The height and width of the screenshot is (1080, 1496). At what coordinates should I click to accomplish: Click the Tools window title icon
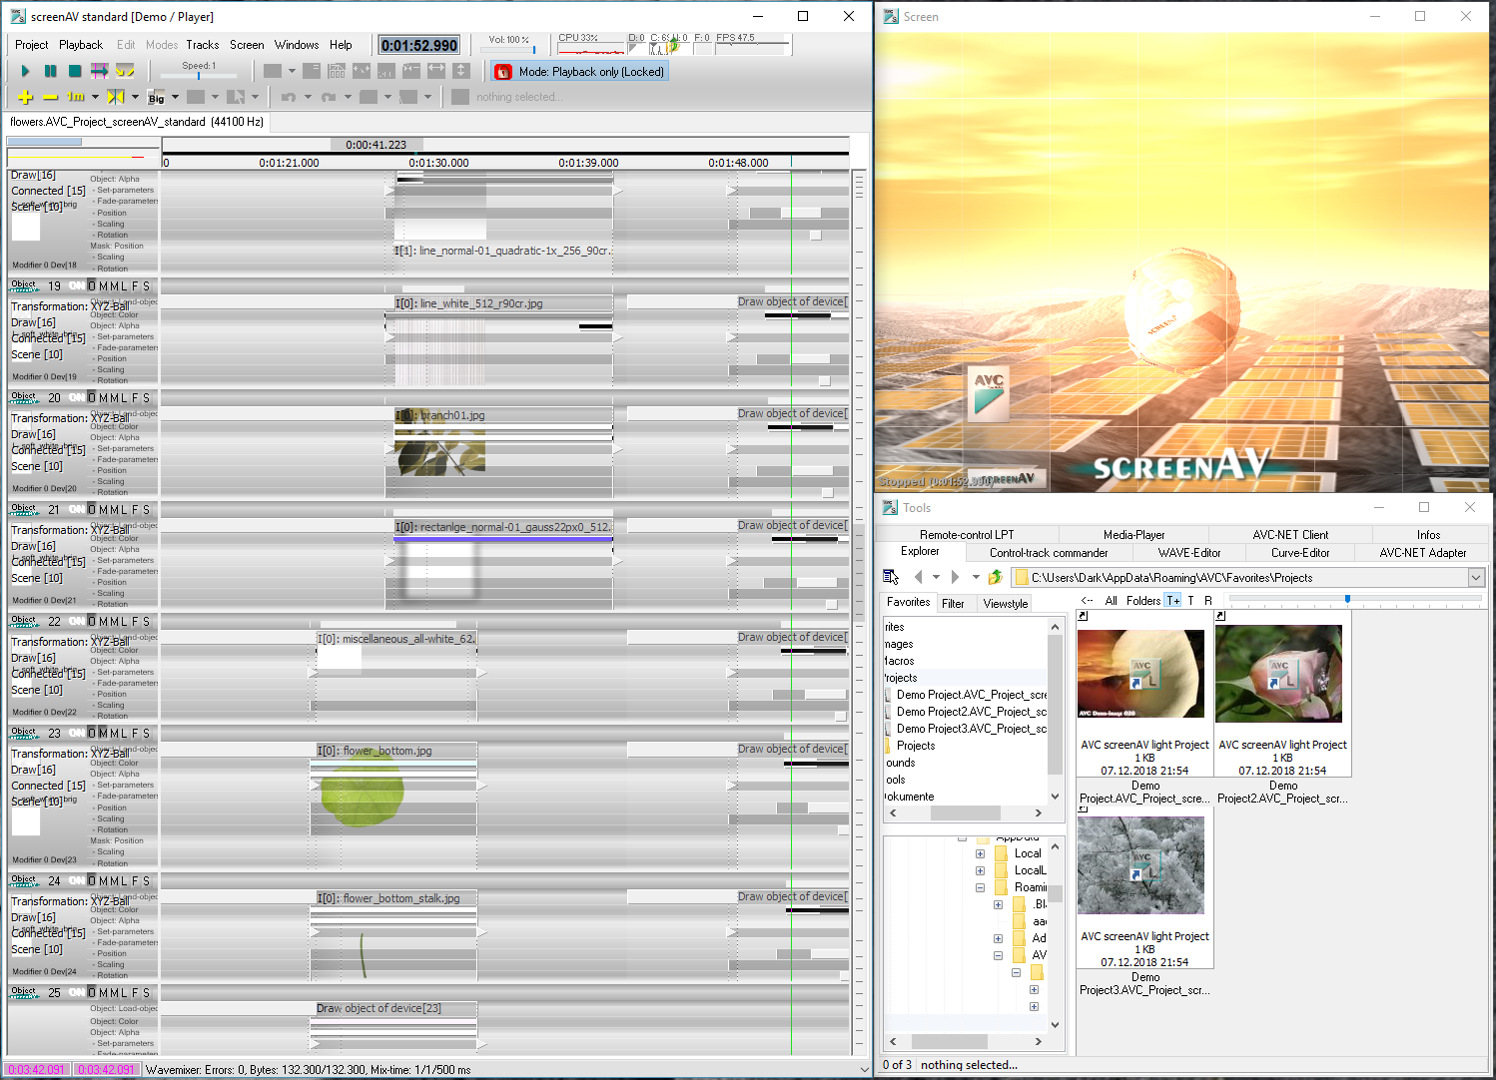point(890,508)
